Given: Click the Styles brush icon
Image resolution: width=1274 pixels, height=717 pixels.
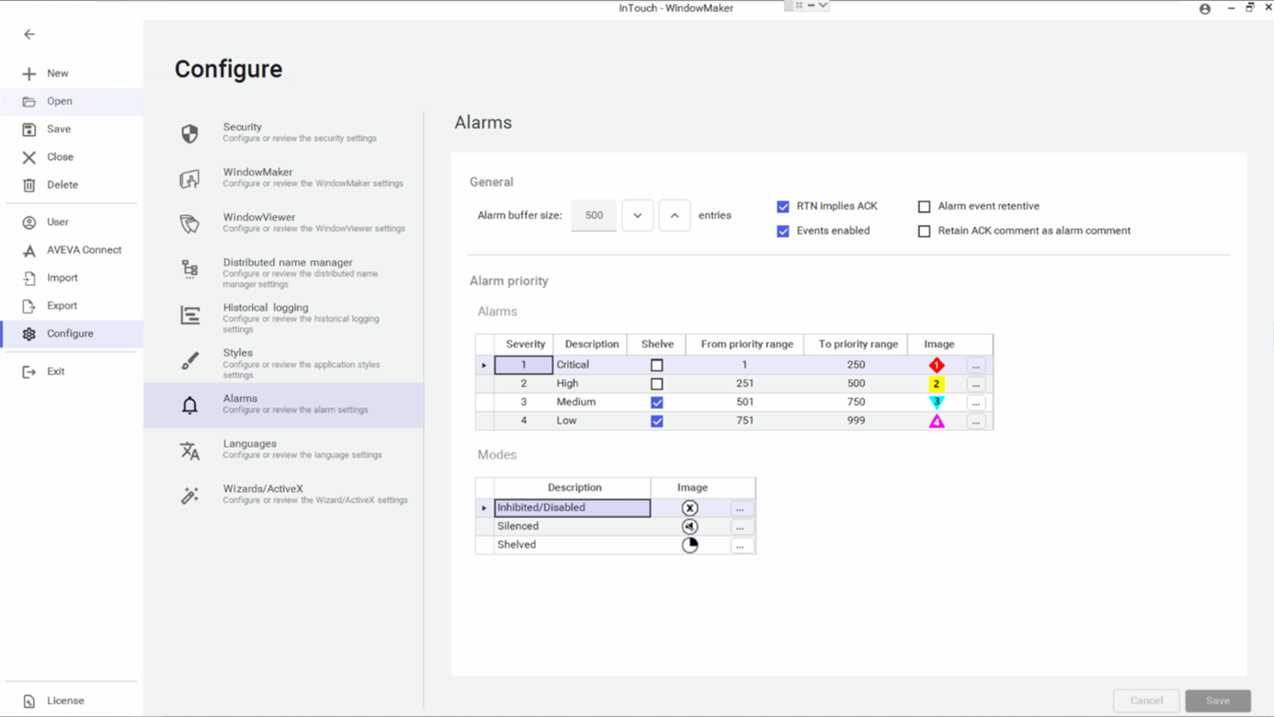Looking at the screenshot, I should 190,360.
